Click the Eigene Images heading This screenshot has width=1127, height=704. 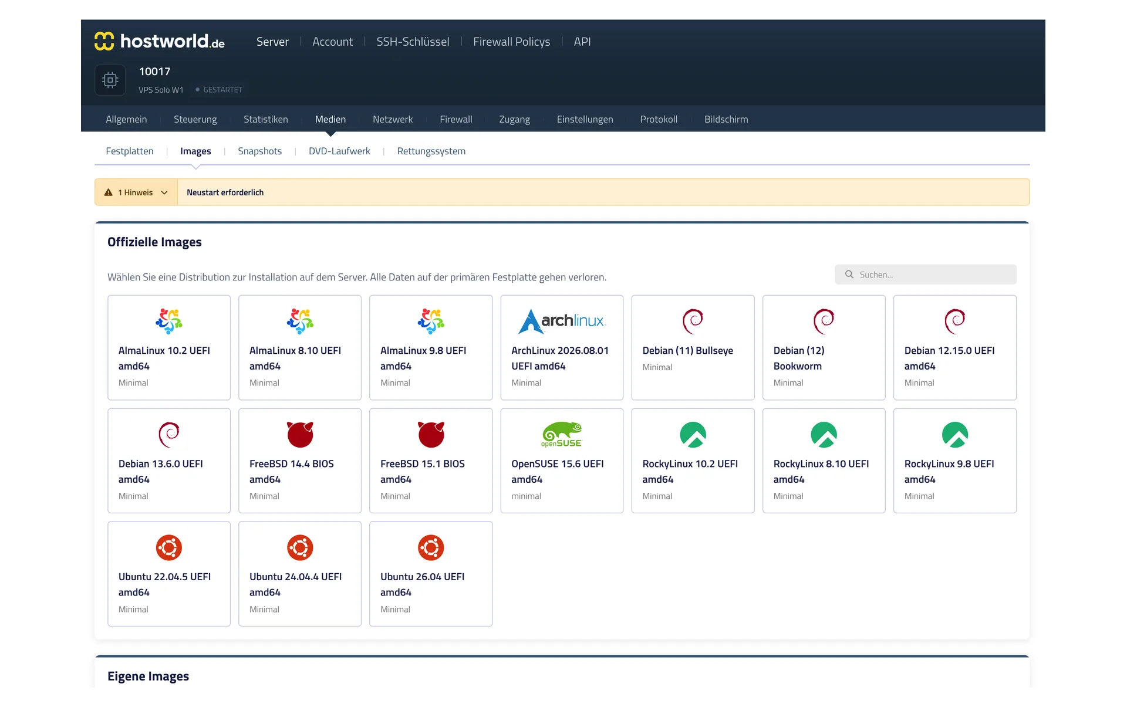click(148, 676)
